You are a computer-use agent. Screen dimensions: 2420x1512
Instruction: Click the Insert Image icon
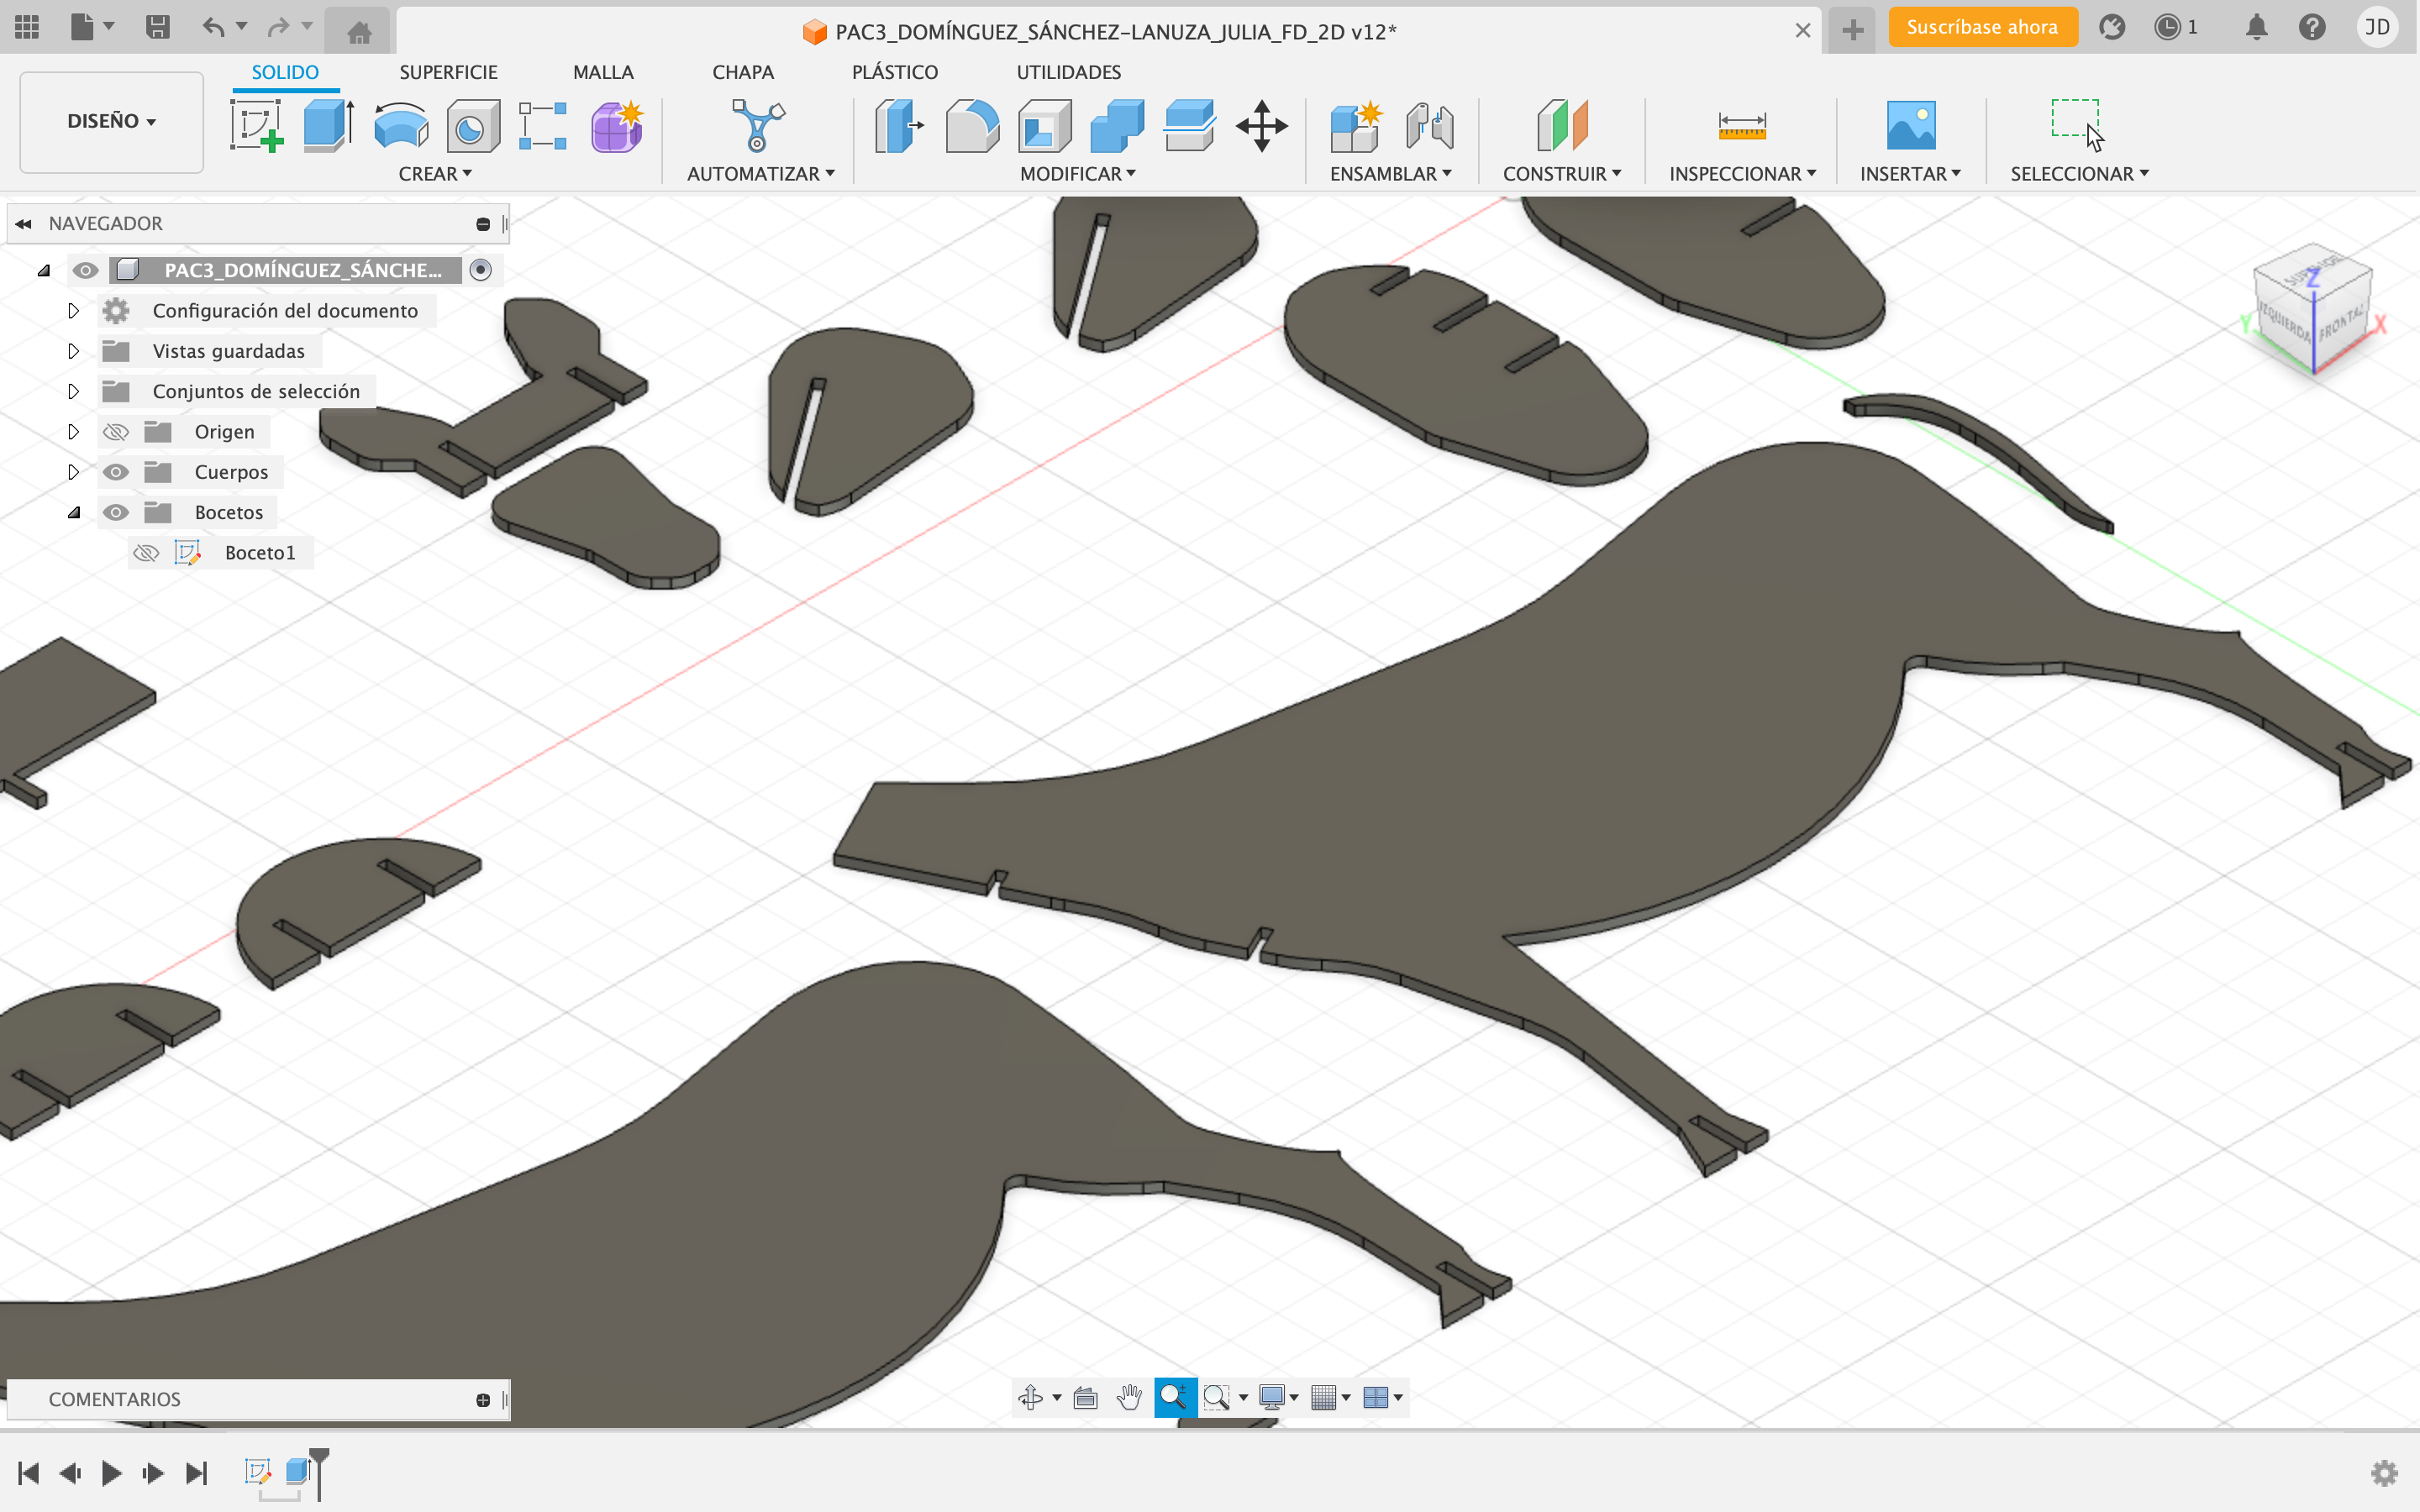pos(1910,126)
